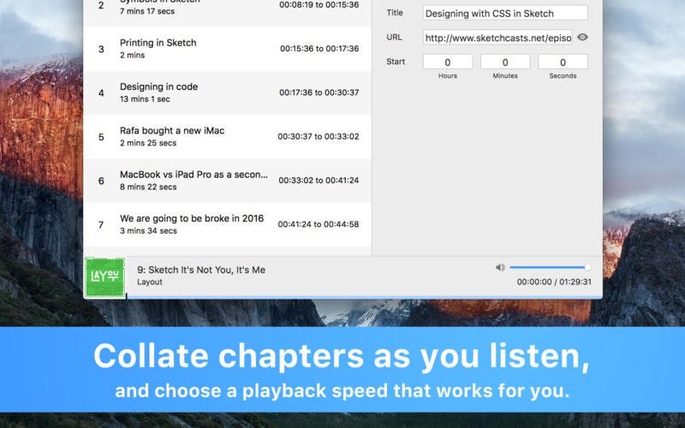This screenshot has width=685, height=428.
Task: Click duration '8 mins 22 secs'
Action: pos(148,187)
